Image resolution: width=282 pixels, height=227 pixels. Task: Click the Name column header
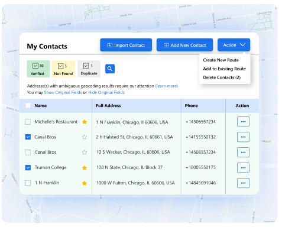[x=41, y=106]
